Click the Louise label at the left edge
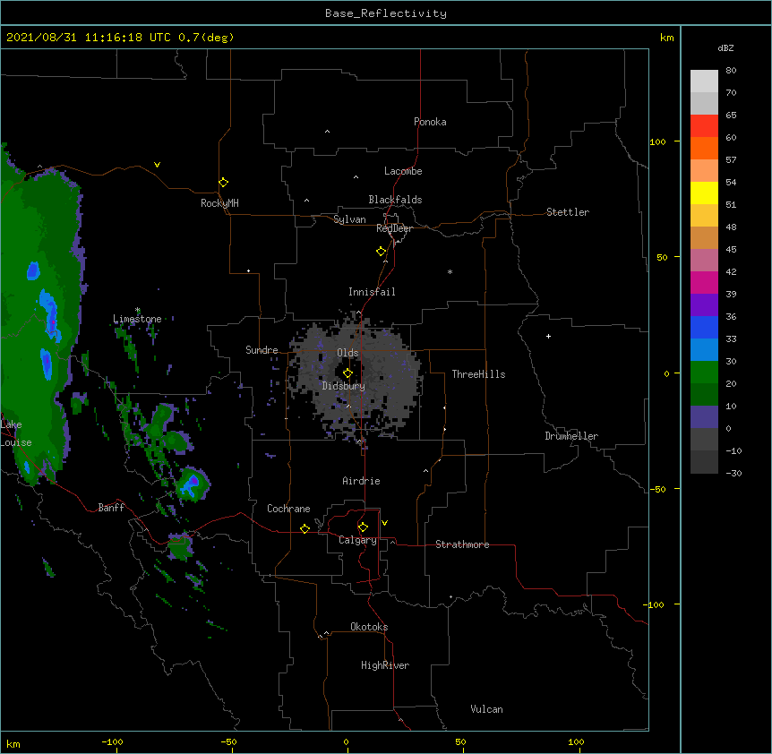 click(16, 442)
